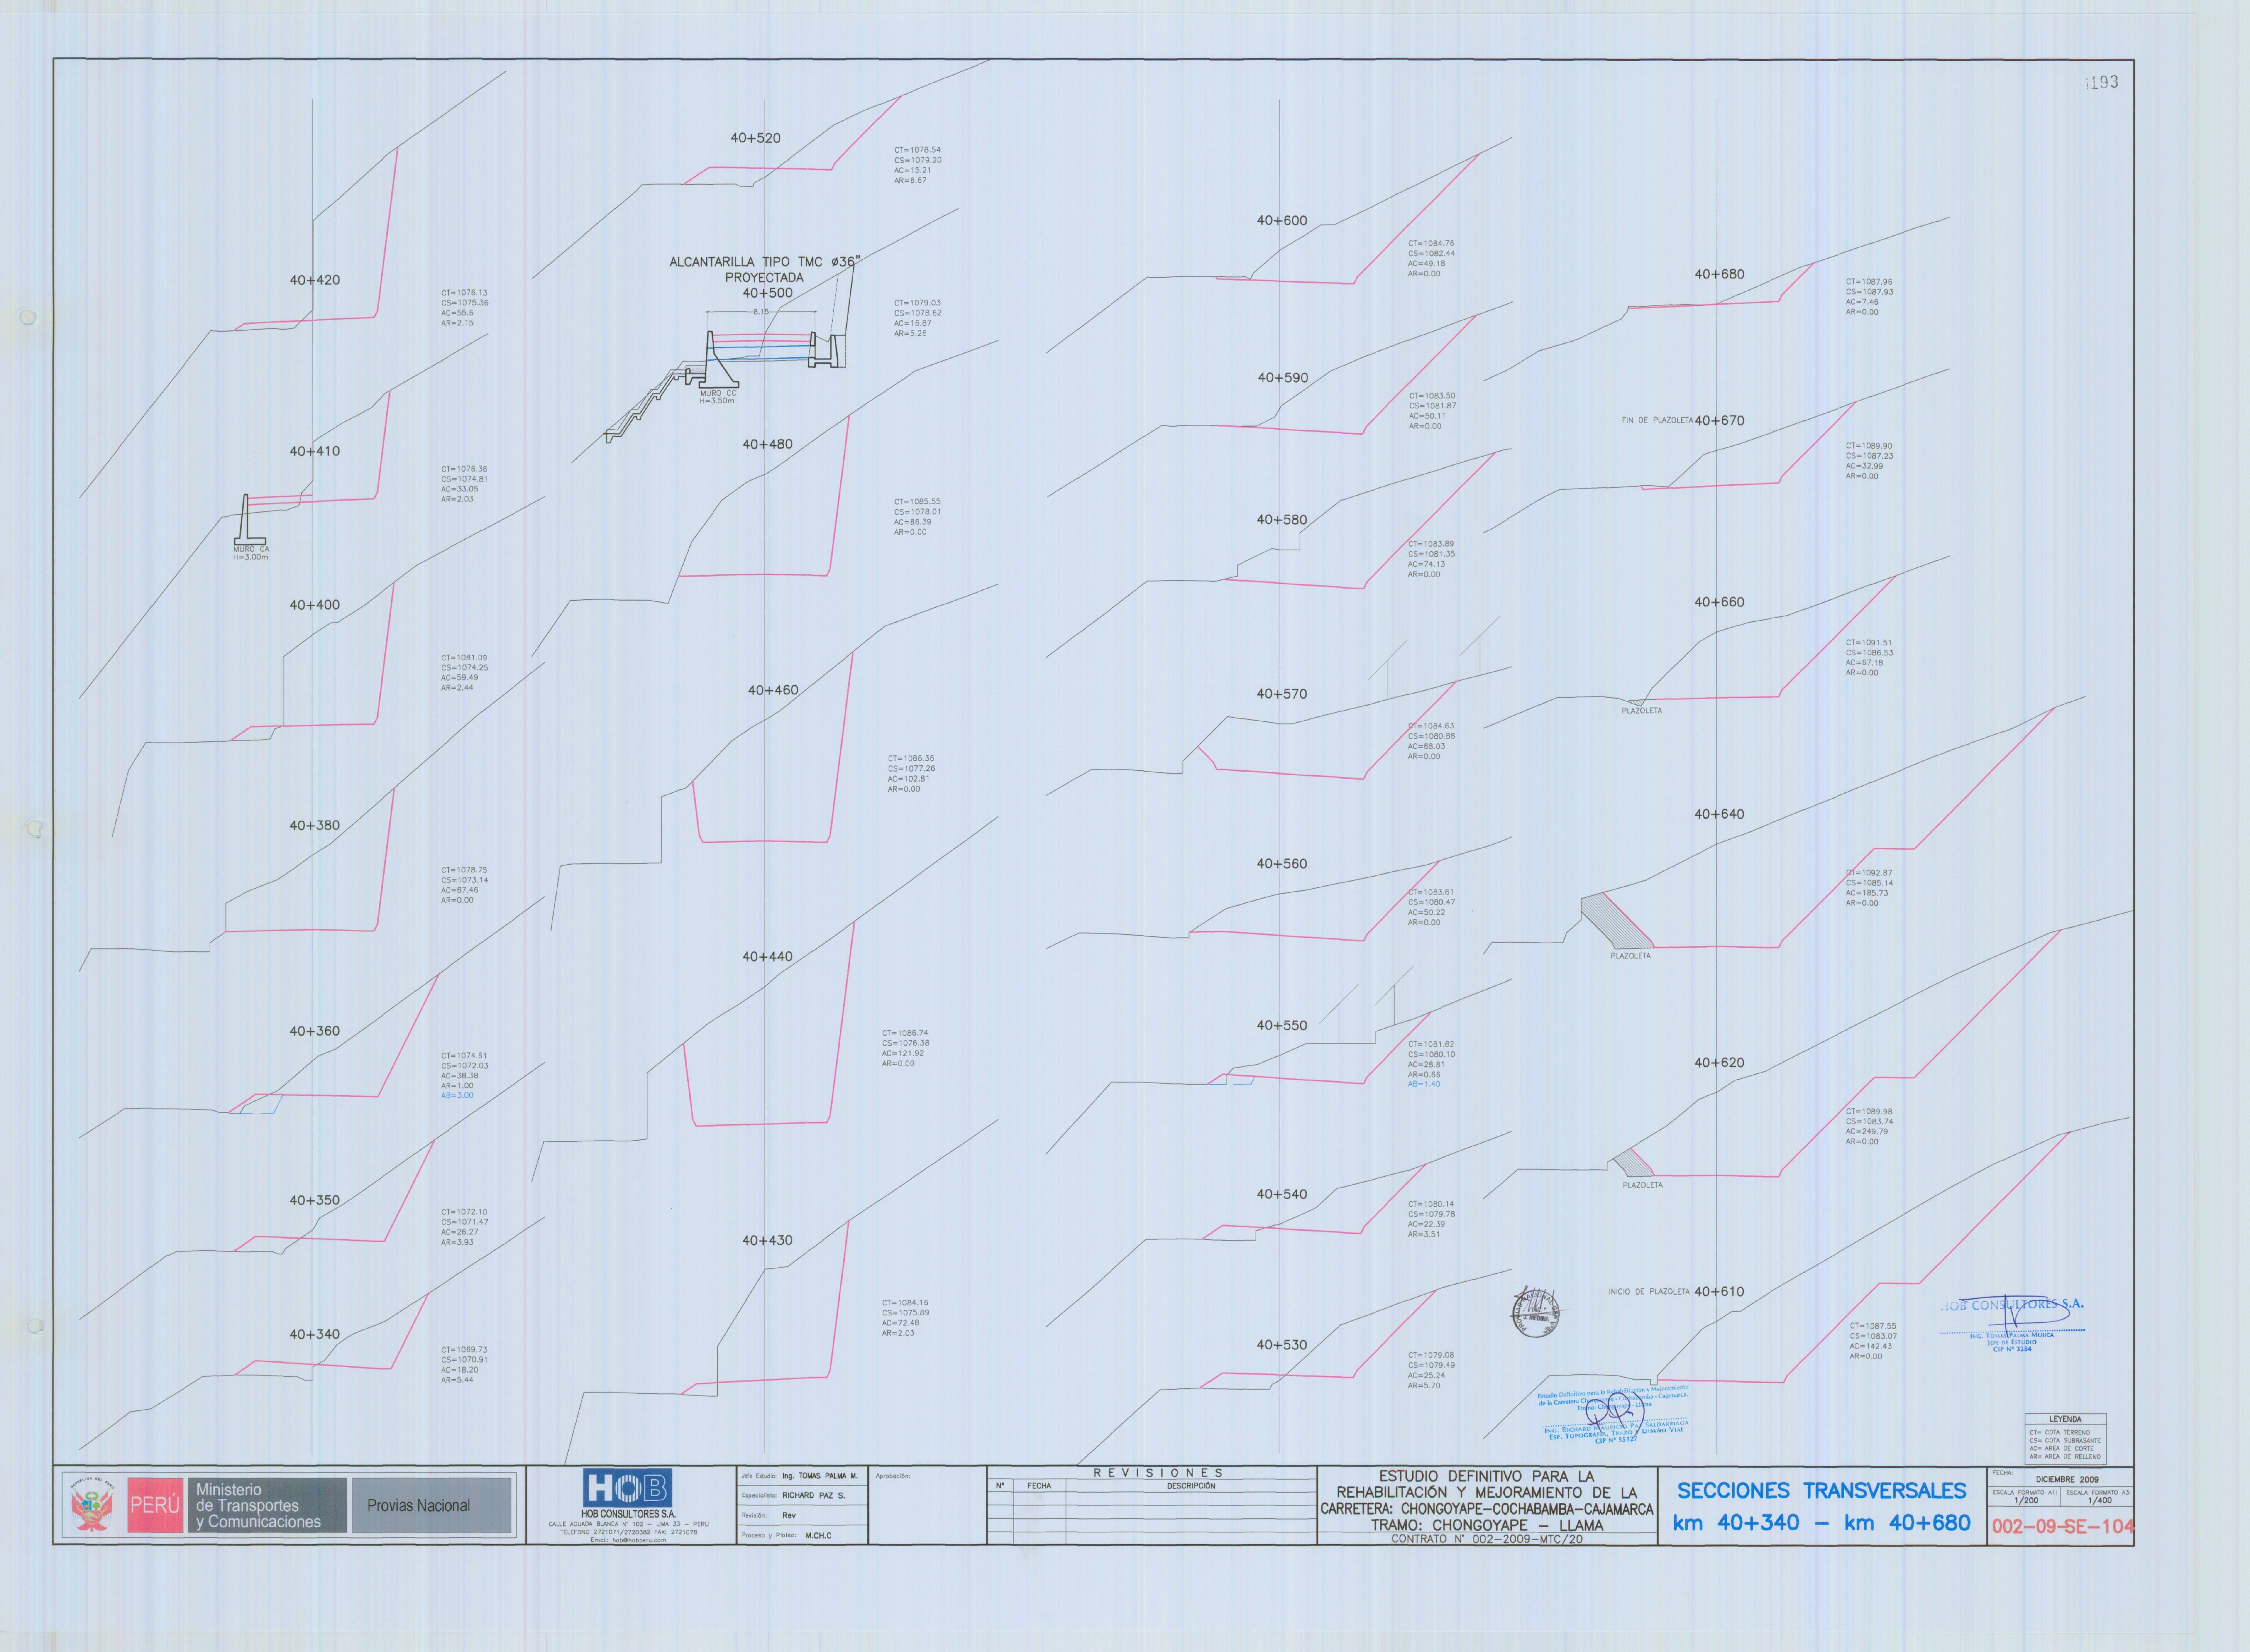Click the MURO CA H=3.00m label

coord(251,553)
